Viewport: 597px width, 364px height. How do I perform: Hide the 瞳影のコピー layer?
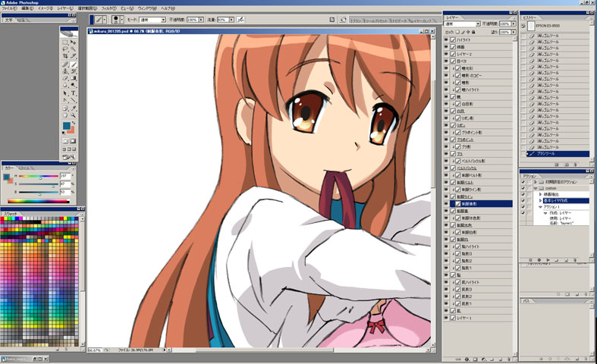click(x=446, y=75)
